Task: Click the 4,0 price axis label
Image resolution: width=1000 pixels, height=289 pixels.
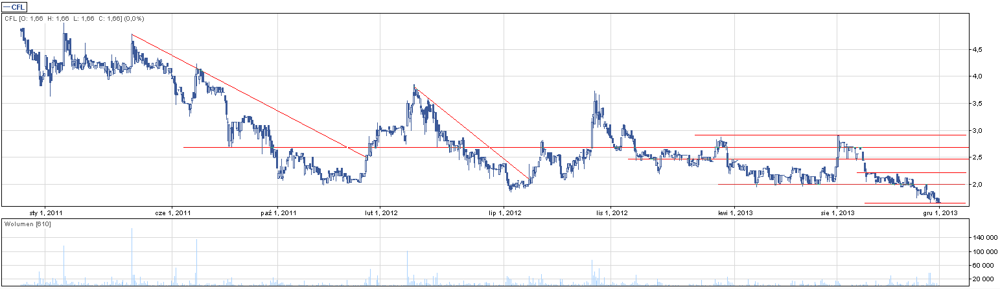Action: click(x=976, y=76)
